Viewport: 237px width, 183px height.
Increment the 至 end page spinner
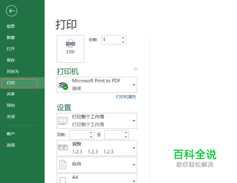126,133
